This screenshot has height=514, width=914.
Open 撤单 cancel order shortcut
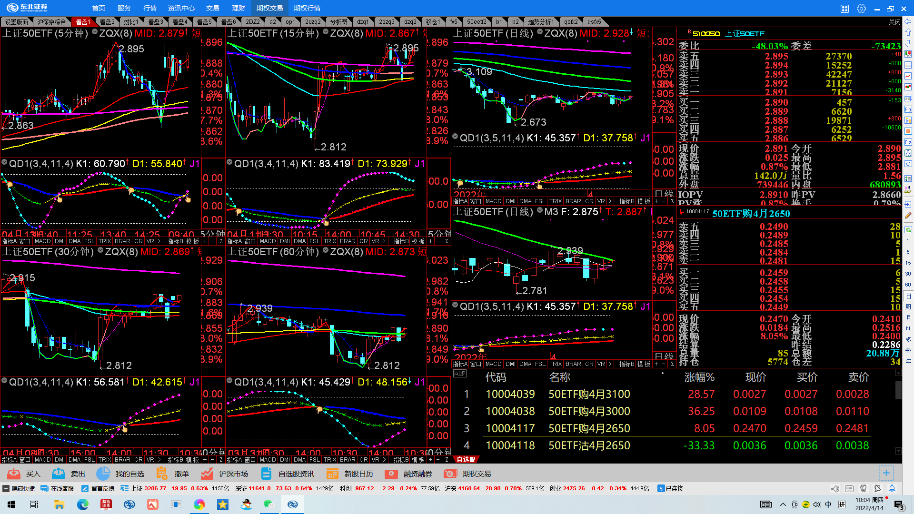[162, 474]
